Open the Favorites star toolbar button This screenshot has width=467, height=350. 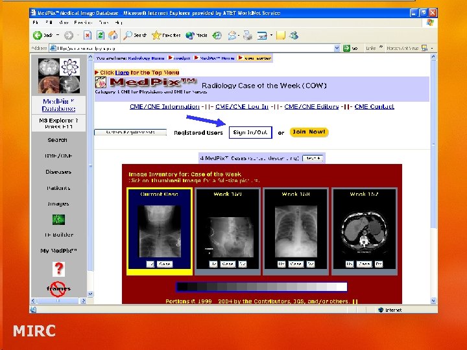166,36
